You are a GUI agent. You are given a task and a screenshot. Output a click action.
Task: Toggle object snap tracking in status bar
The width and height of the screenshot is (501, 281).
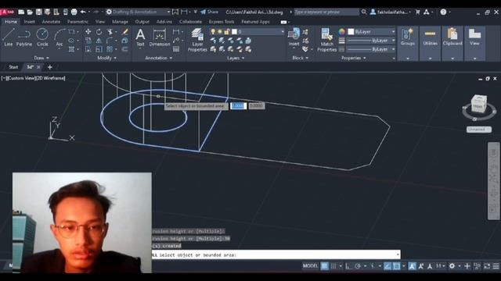(x=387, y=265)
